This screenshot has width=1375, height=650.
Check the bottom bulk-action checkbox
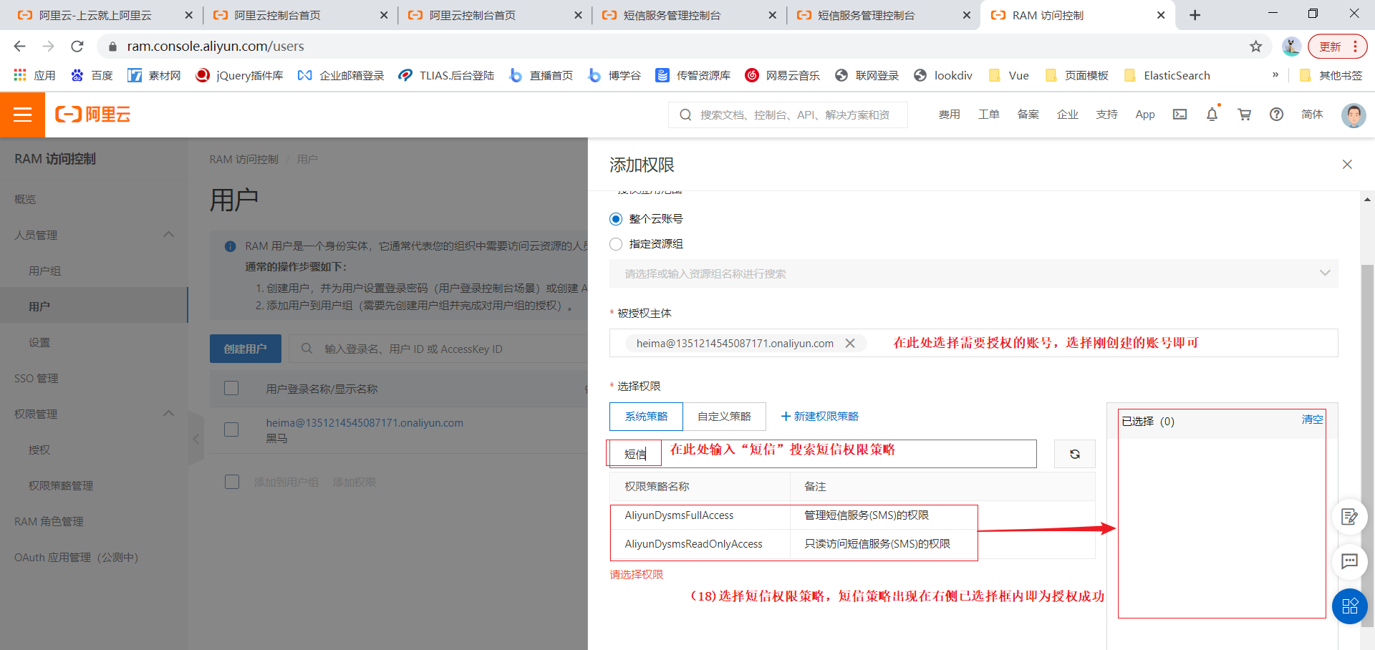(231, 482)
